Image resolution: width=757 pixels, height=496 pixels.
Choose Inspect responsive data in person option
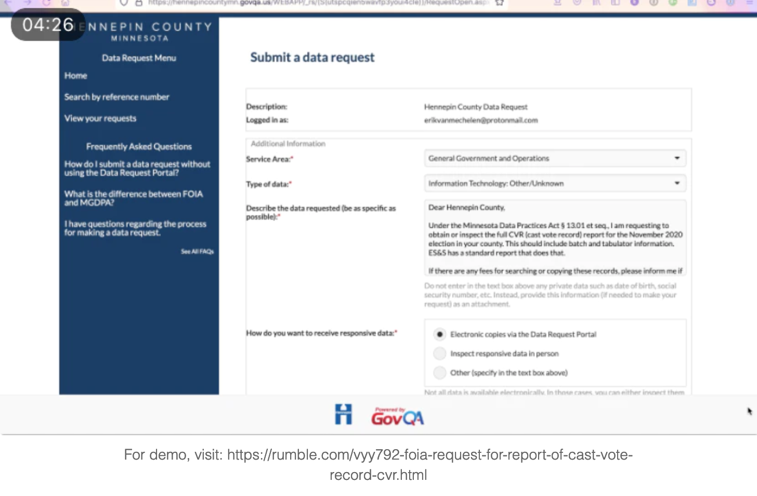(x=440, y=354)
